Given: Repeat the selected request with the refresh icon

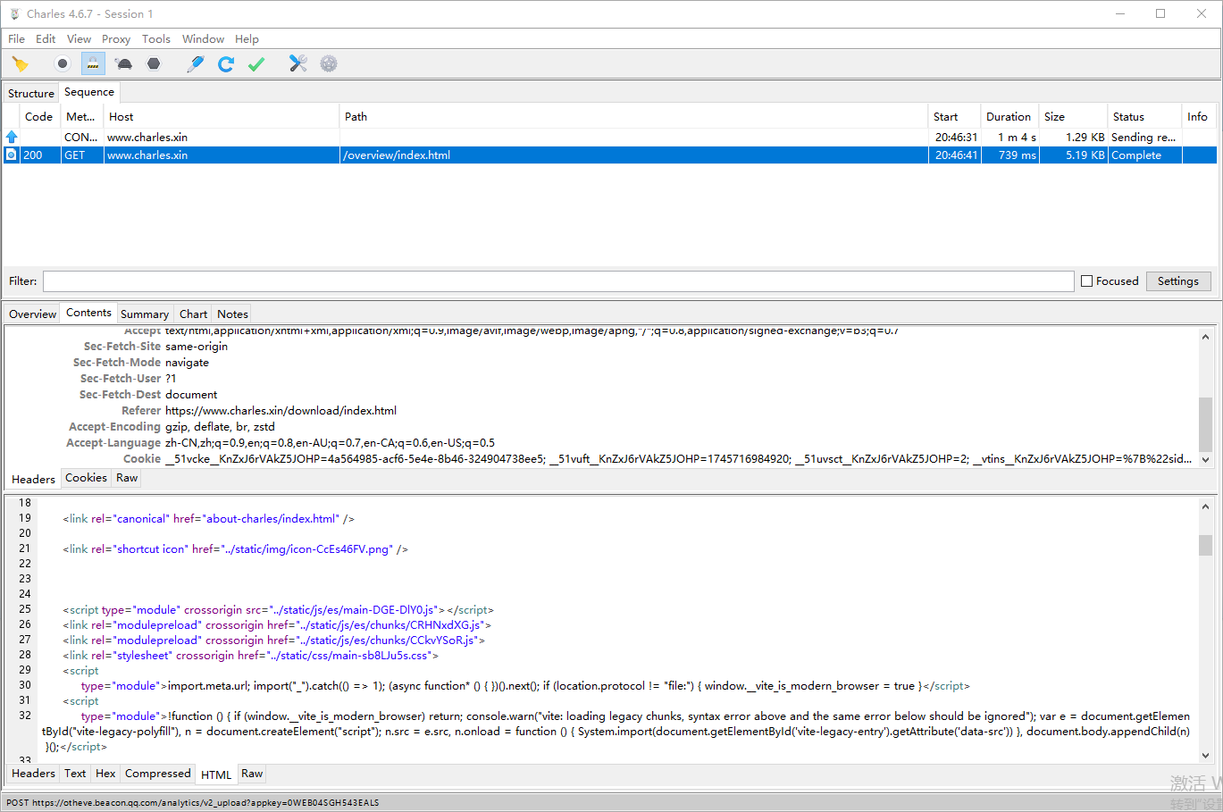Looking at the screenshot, I should [x=226, y=63].
